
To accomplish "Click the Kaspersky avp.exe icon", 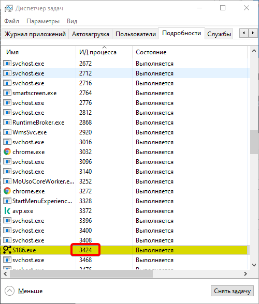I will pos(7,211).
